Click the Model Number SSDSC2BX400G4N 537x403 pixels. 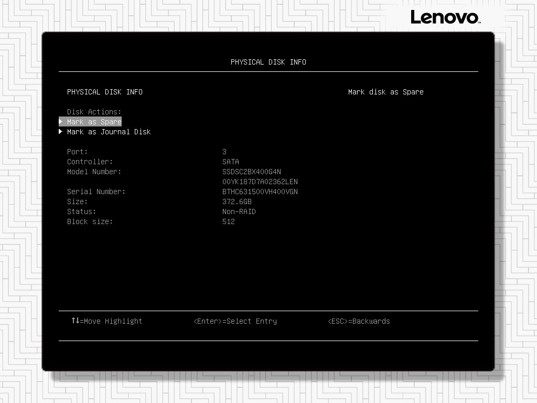pos(252,172)
